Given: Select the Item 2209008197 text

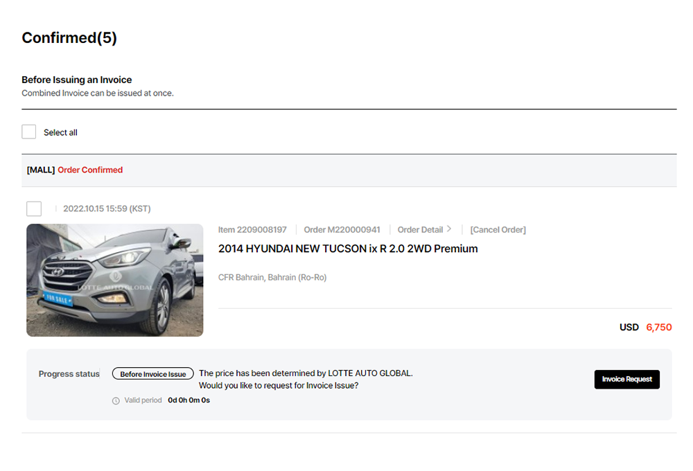Looking at the screenshot, I should 252,230.
